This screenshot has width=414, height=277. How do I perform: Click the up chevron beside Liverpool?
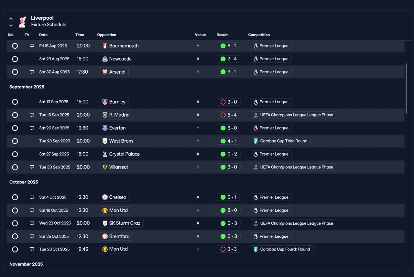(11, 18)
